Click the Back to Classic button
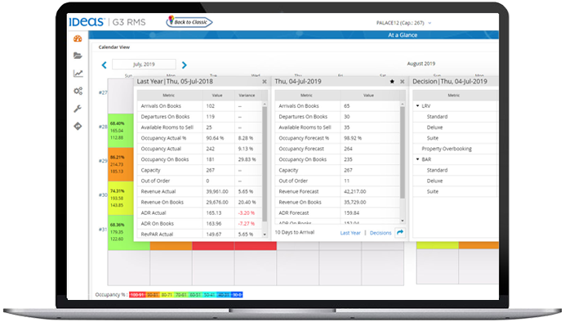 point(189,22)
